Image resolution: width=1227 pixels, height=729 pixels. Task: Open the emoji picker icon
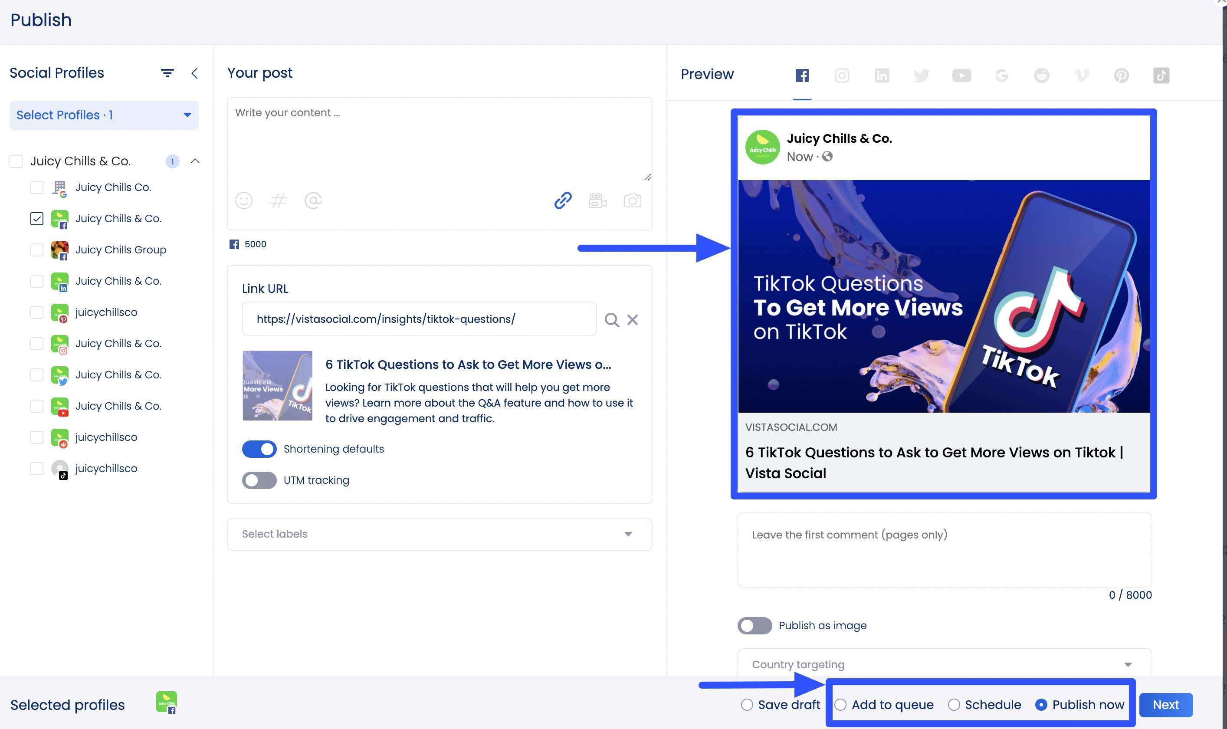[244, 200]
